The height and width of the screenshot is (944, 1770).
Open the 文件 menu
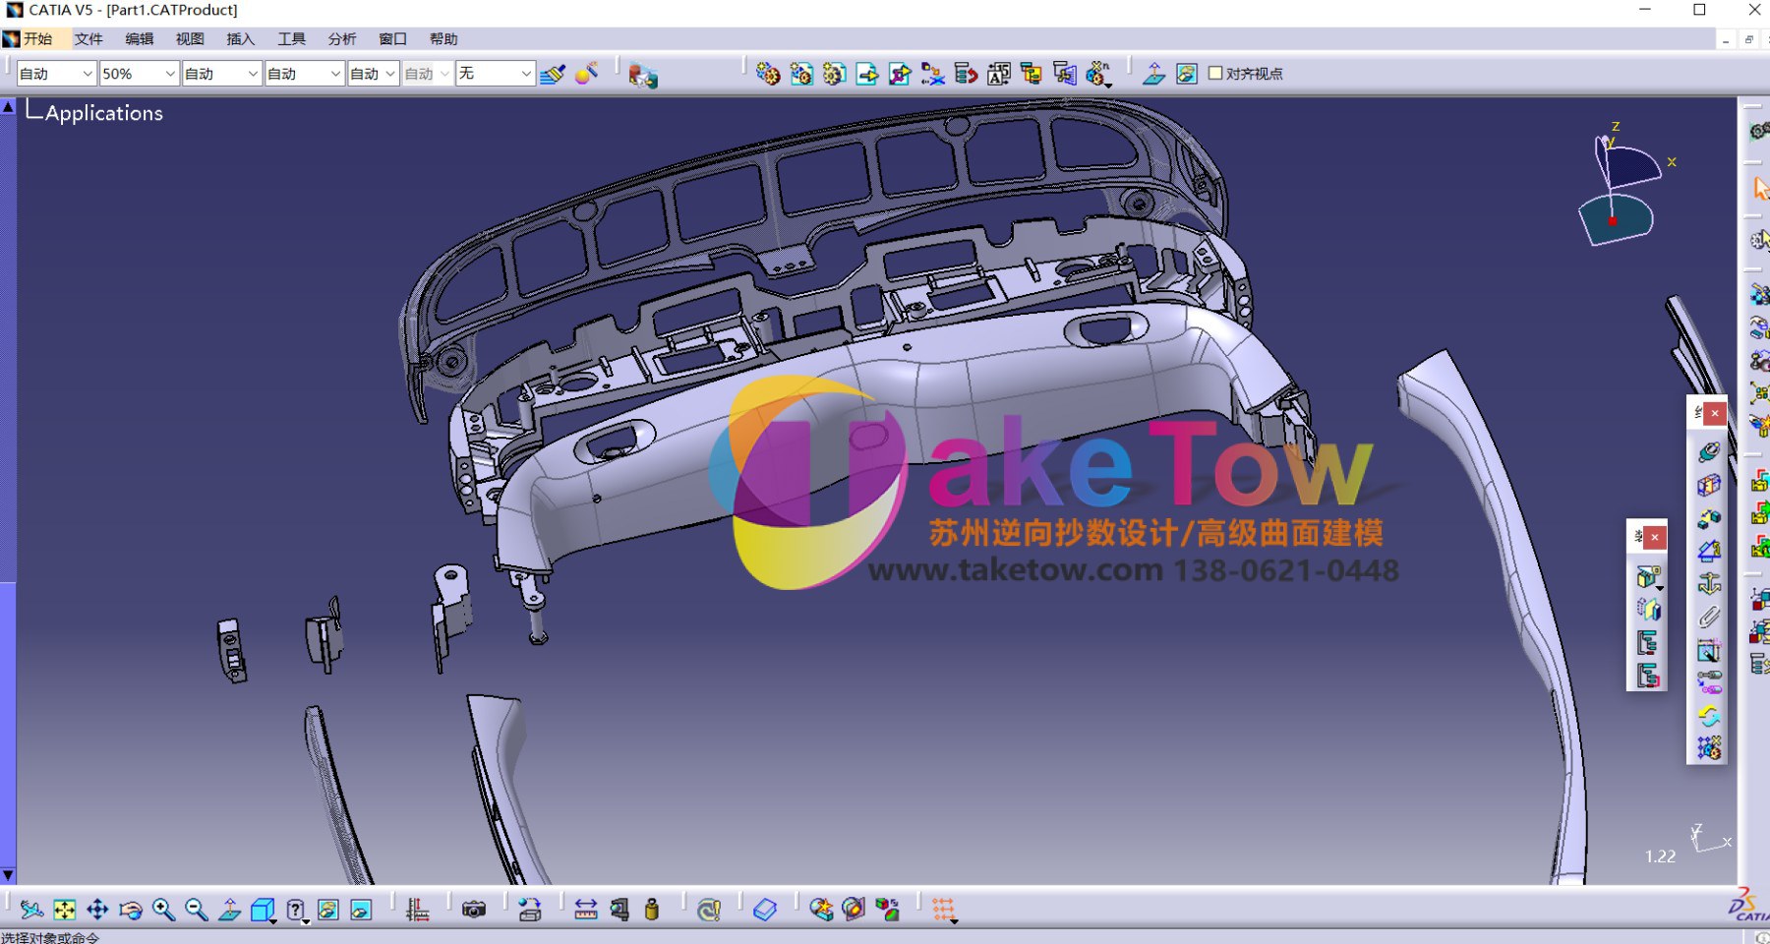88,39
